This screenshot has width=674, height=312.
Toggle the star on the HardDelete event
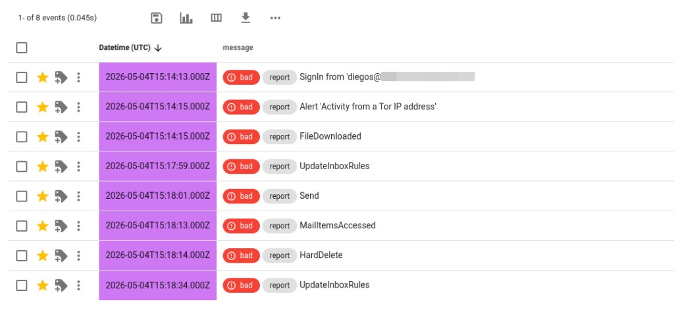[43, 255]
